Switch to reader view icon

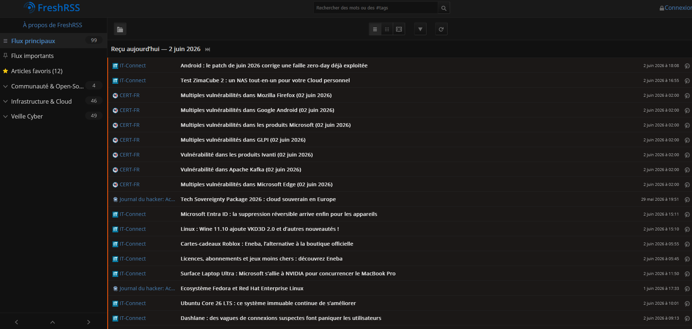(399, 29)
